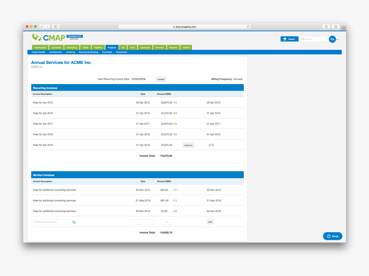Click the CMAP logo icon

click(x=36, y=37)
